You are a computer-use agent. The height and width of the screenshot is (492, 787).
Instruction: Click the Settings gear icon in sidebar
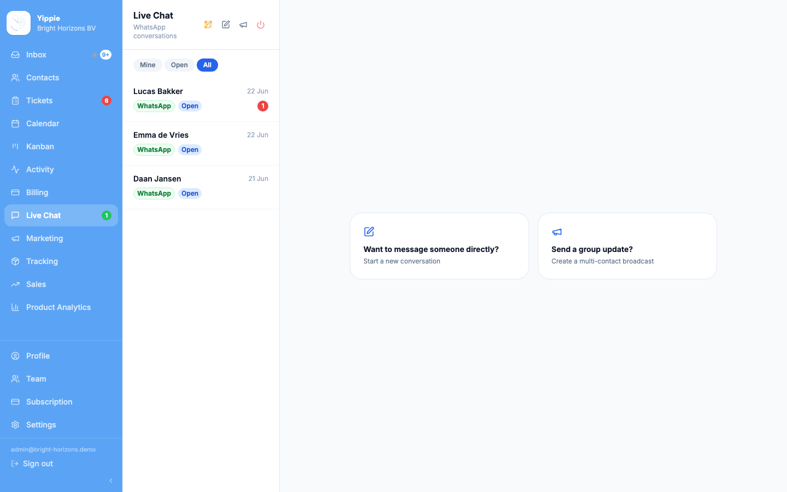tap(15, 425)
